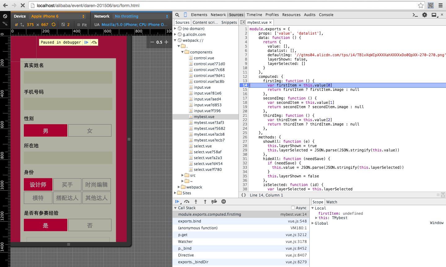Select the 女 gender button
446x267 pixels.
coord(90,131)
